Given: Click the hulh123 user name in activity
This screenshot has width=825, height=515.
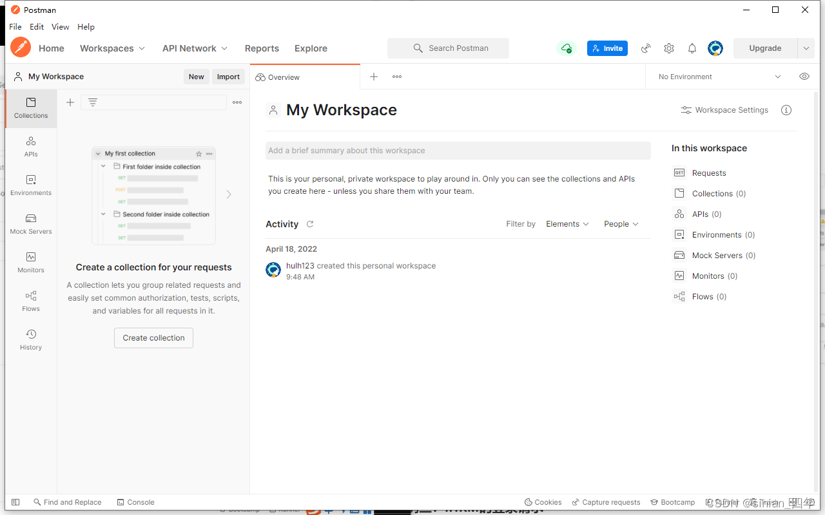Looking at the screenshot, I should point(300,266).
